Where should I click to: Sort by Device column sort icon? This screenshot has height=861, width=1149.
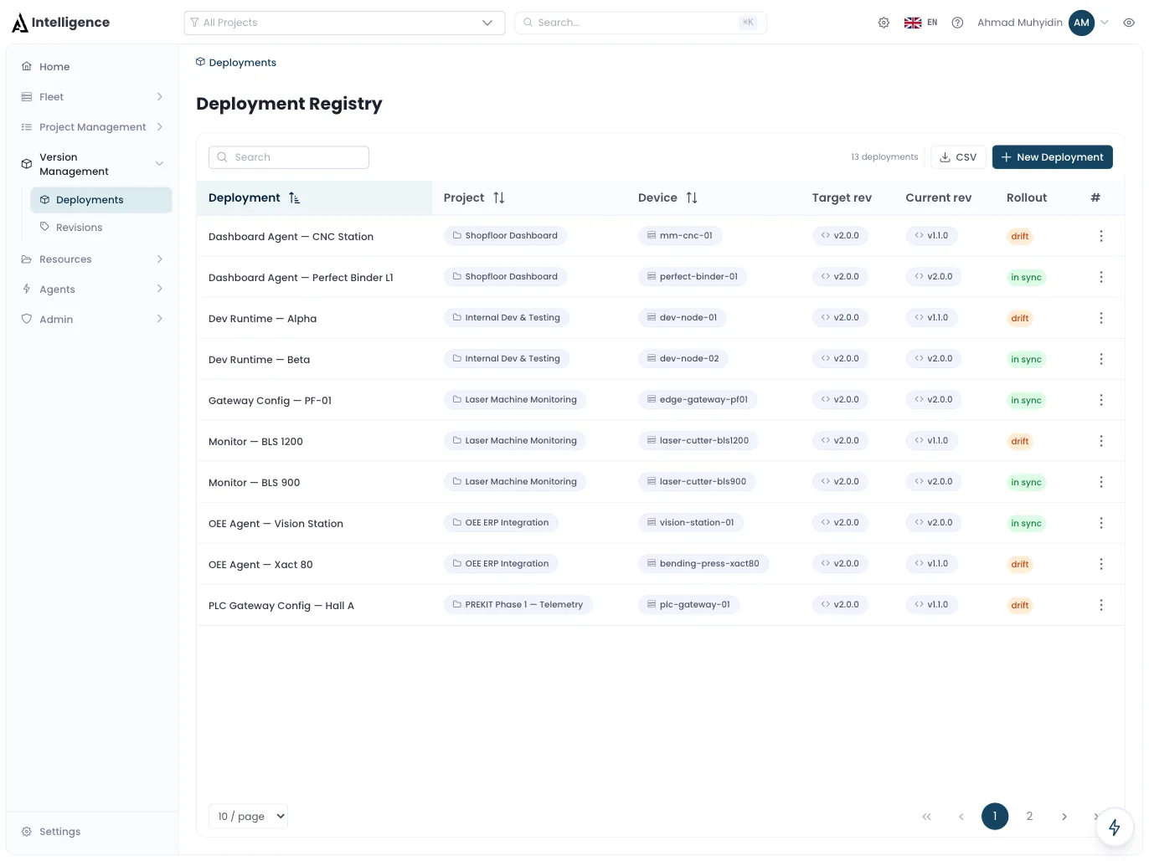click(x=692, y=198)
